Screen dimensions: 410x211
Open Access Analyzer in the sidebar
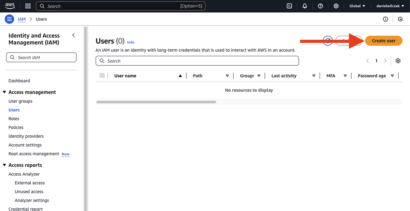[24, 174]
